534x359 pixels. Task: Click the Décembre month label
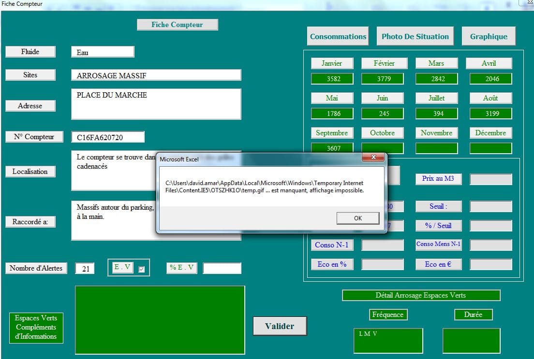491,133
